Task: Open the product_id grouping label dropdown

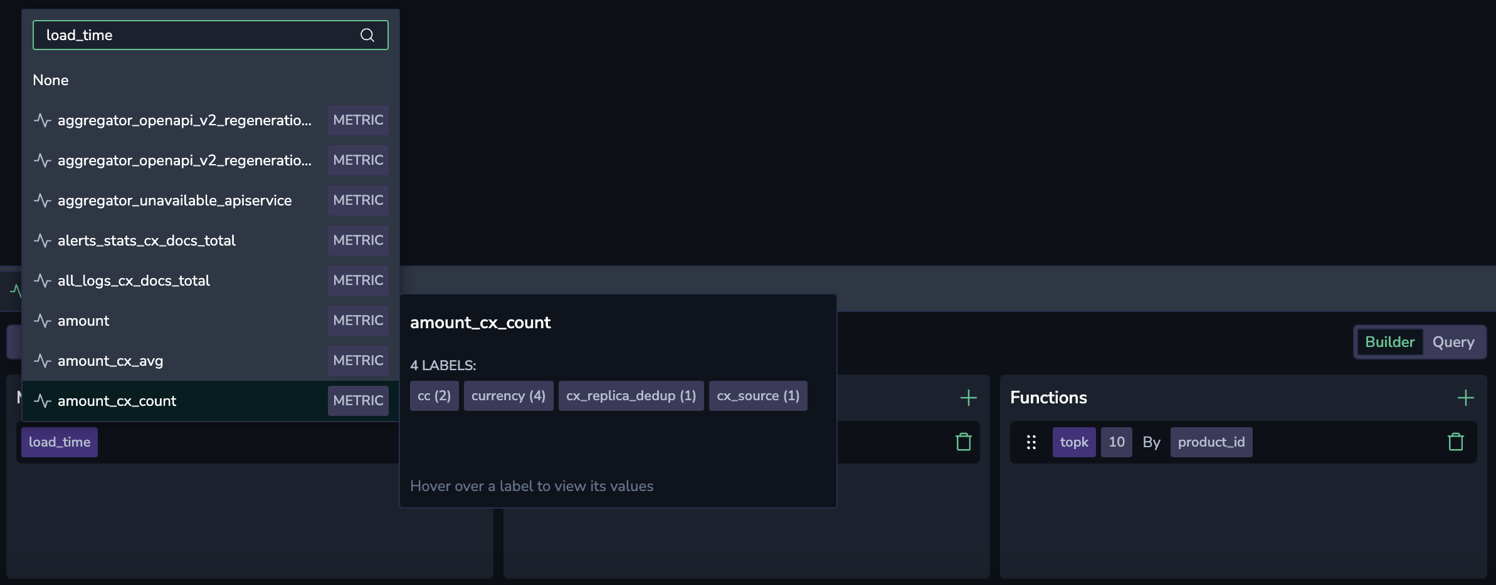Action: coord(1211,442)
